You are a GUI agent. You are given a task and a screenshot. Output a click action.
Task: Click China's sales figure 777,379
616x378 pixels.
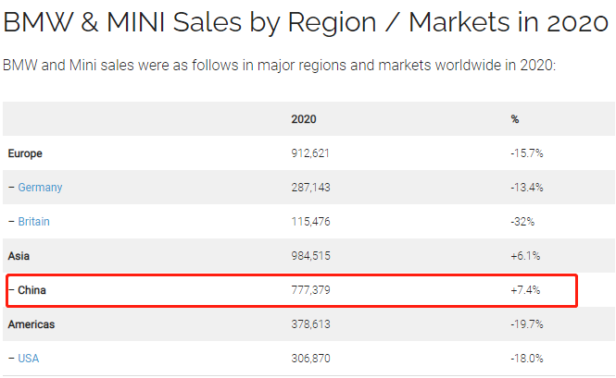tap(310, 290)
